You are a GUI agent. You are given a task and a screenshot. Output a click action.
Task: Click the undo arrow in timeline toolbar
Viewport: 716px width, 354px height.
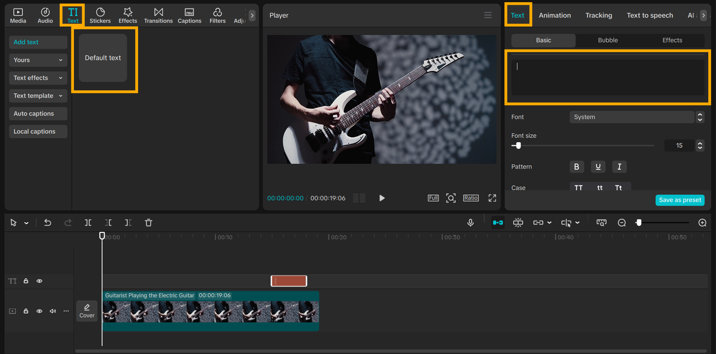[48, 223]
